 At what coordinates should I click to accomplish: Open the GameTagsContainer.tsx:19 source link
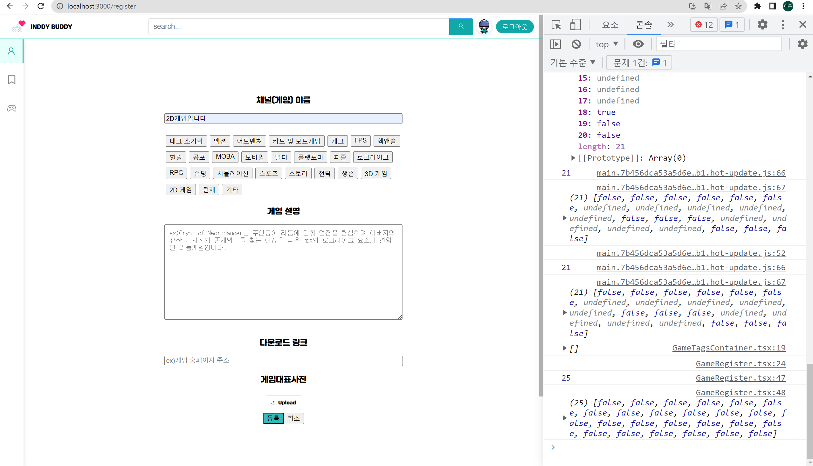pyautogui.click(x=728, y=348)
